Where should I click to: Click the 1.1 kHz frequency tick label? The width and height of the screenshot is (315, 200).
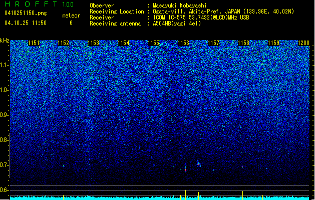tap(5, 65)
